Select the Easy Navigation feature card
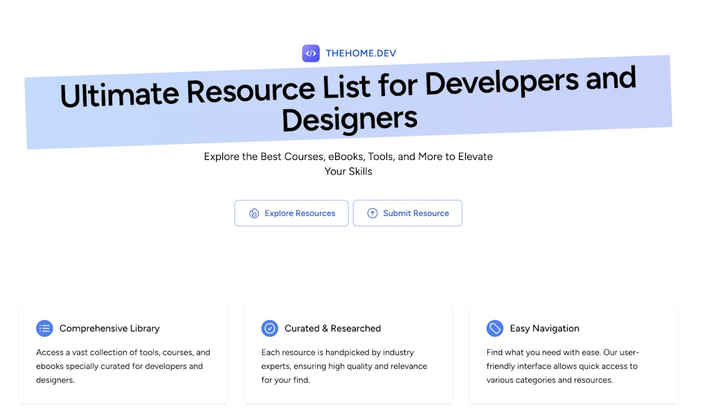 (x=573, y=353)
